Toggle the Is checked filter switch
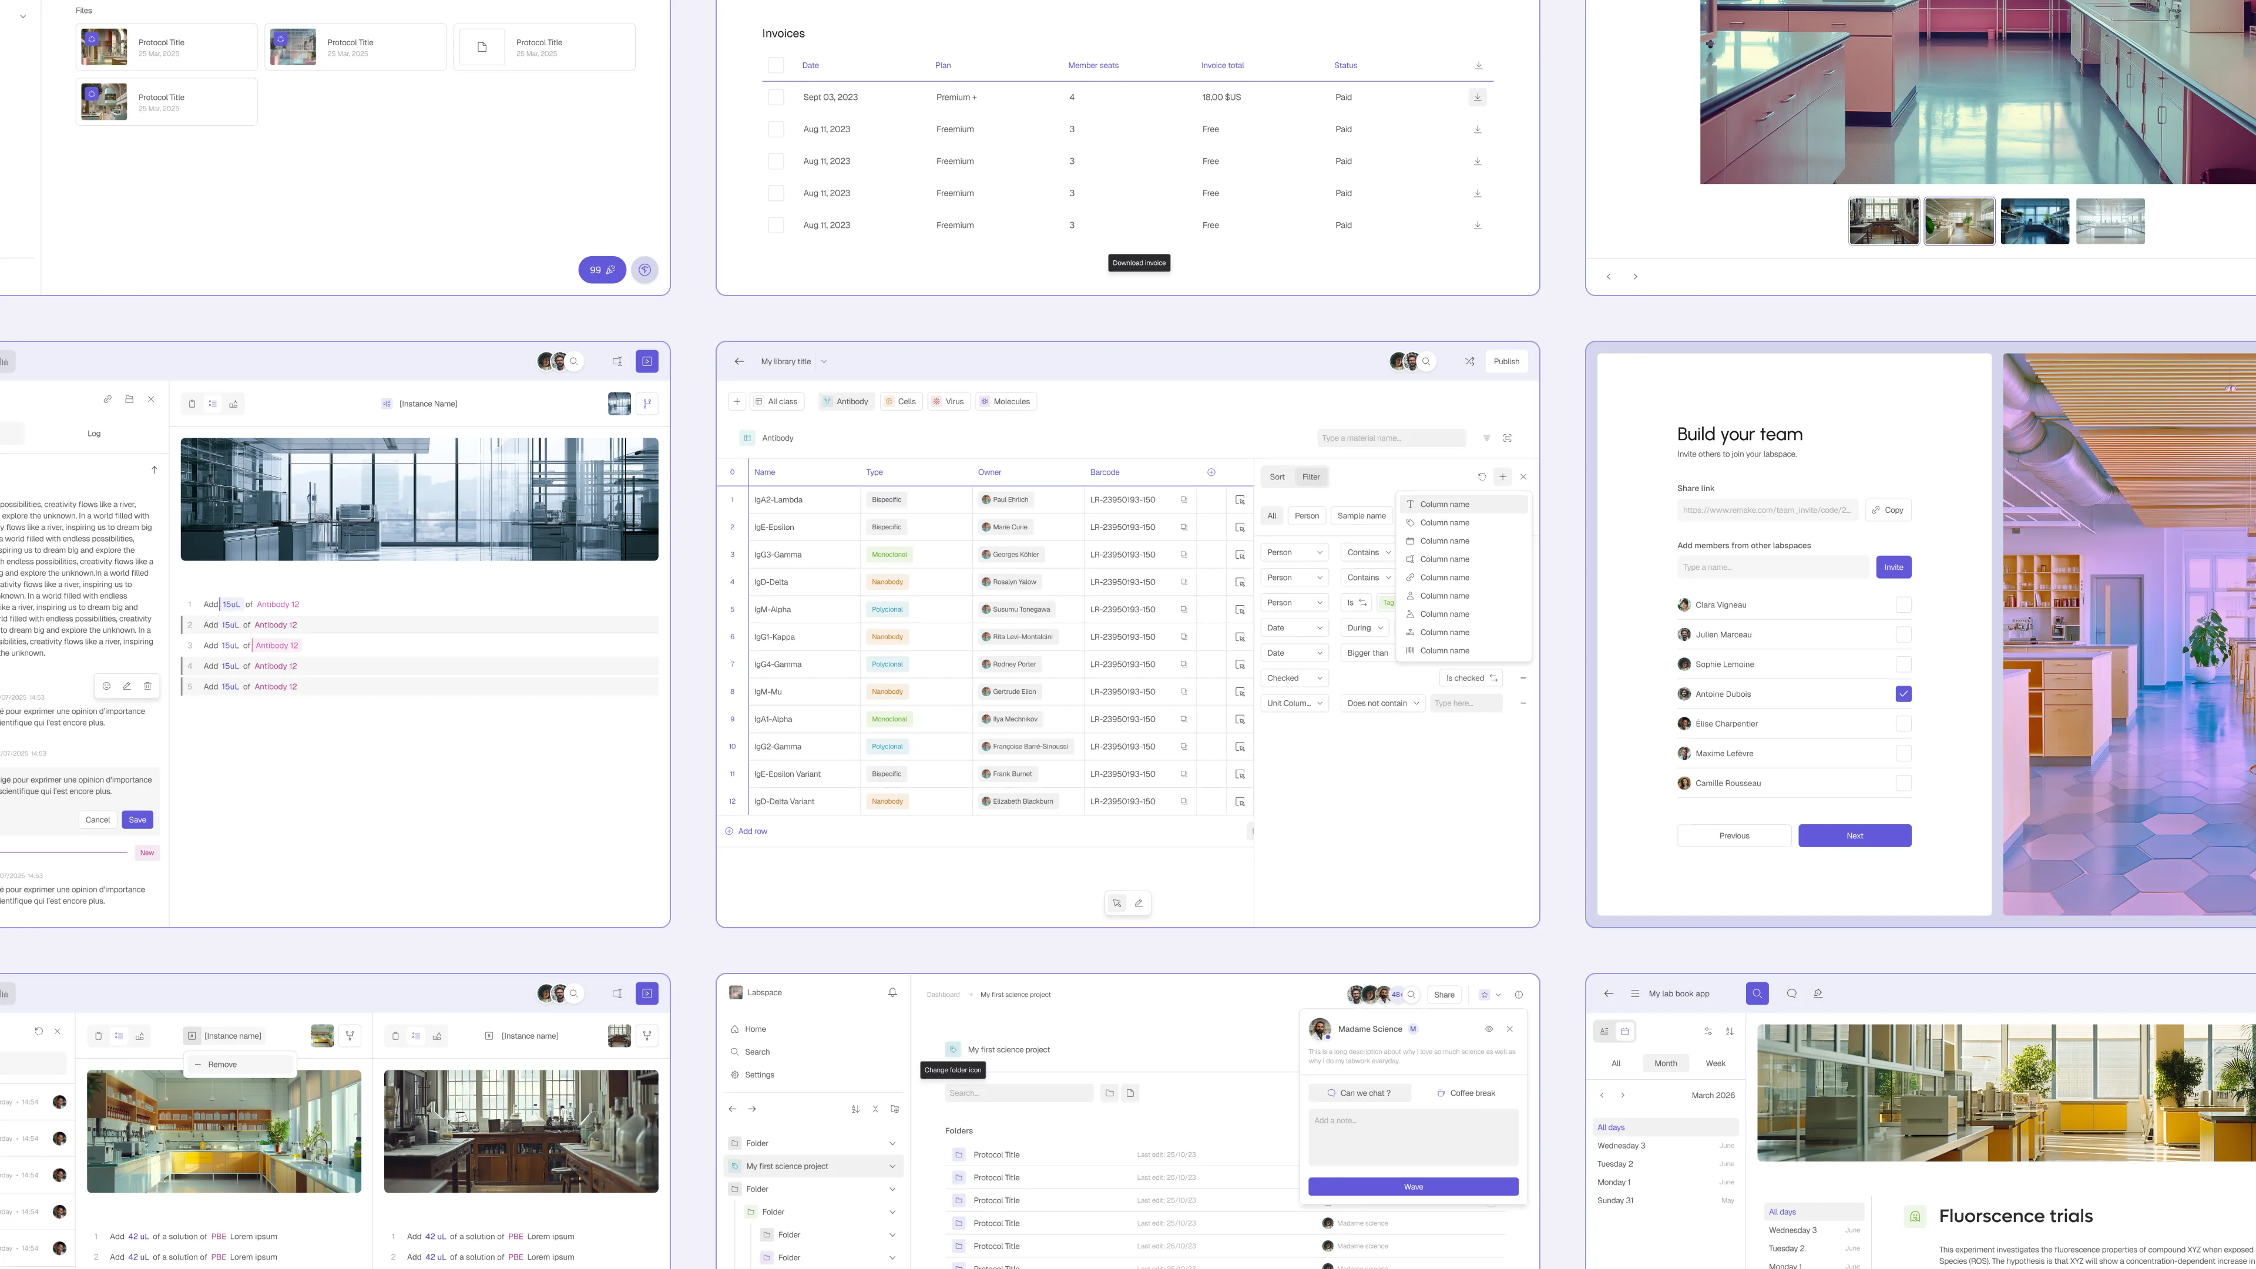Screen dimensions: 2256x1269 point(1471,679)
